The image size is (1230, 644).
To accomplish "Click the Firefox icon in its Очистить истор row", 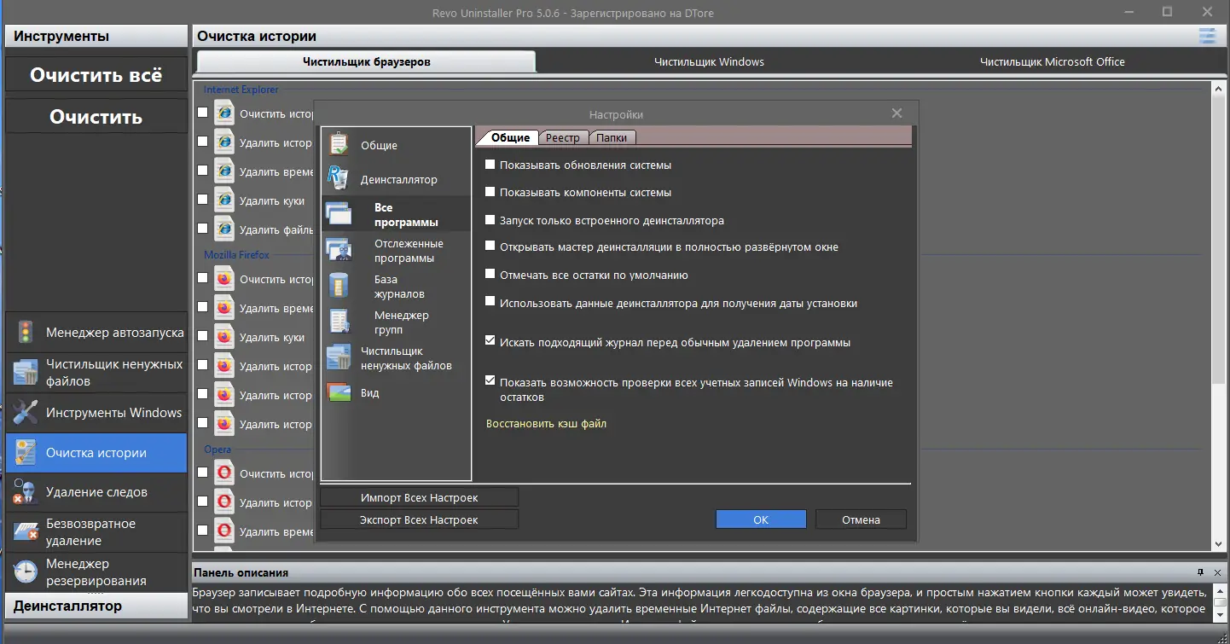I will coord(224,279).
